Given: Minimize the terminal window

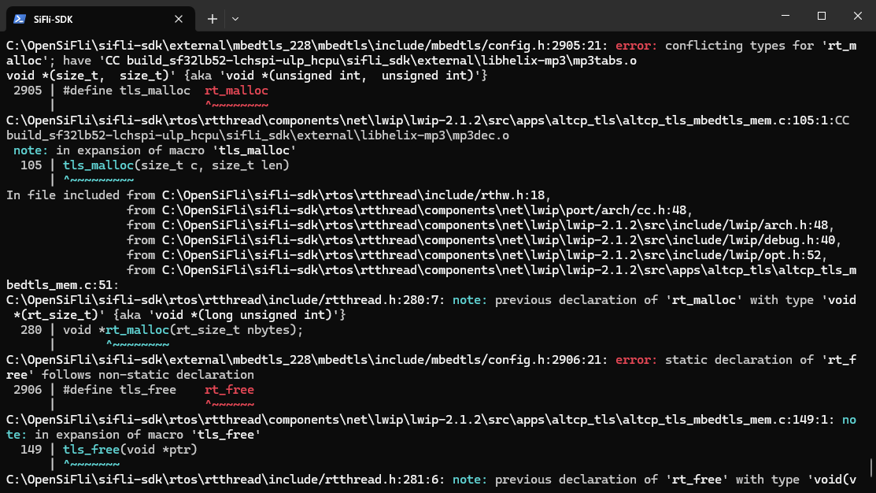Looking at the screenshot, I should 784,16.
